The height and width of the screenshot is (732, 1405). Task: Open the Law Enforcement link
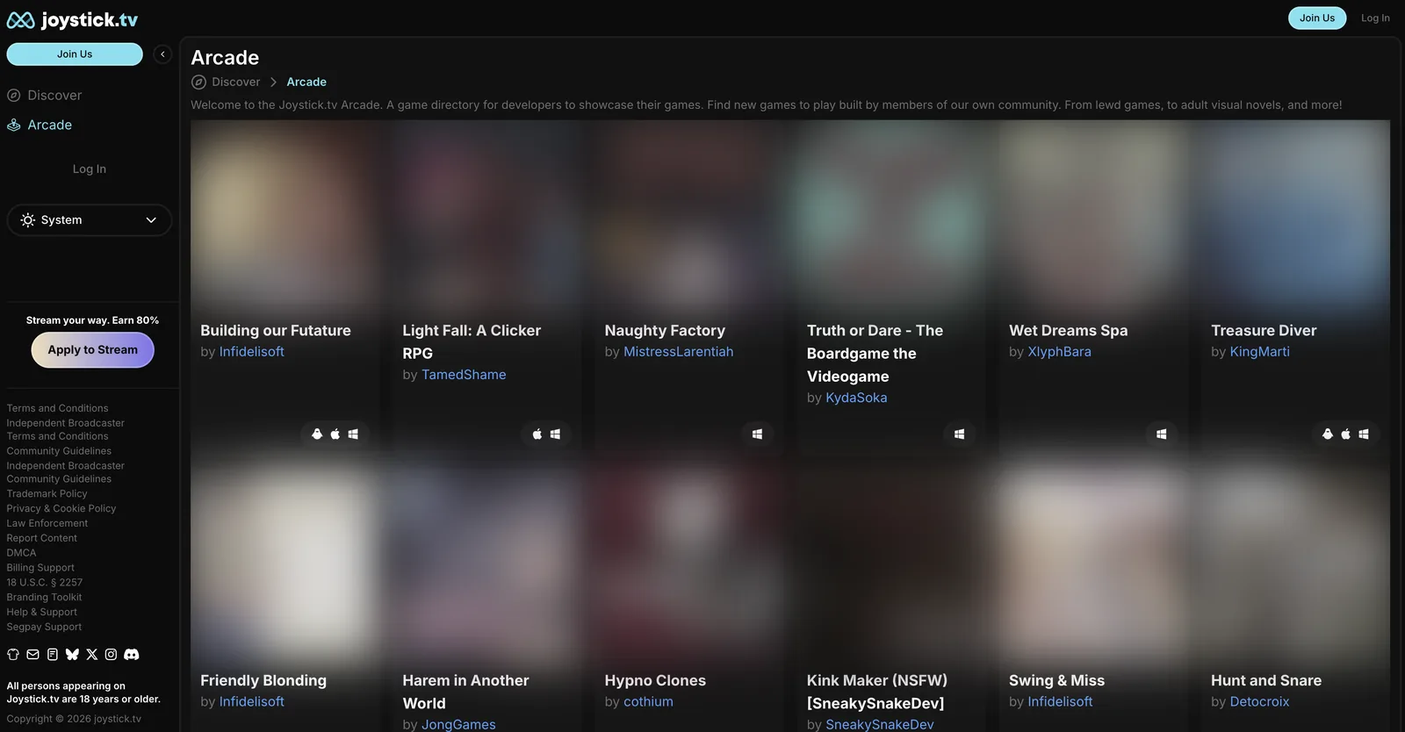(47, 524)
